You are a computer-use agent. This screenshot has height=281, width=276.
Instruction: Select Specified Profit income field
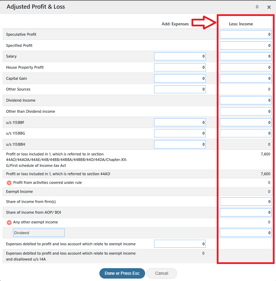pyautogui.click(x=246, y=45)
